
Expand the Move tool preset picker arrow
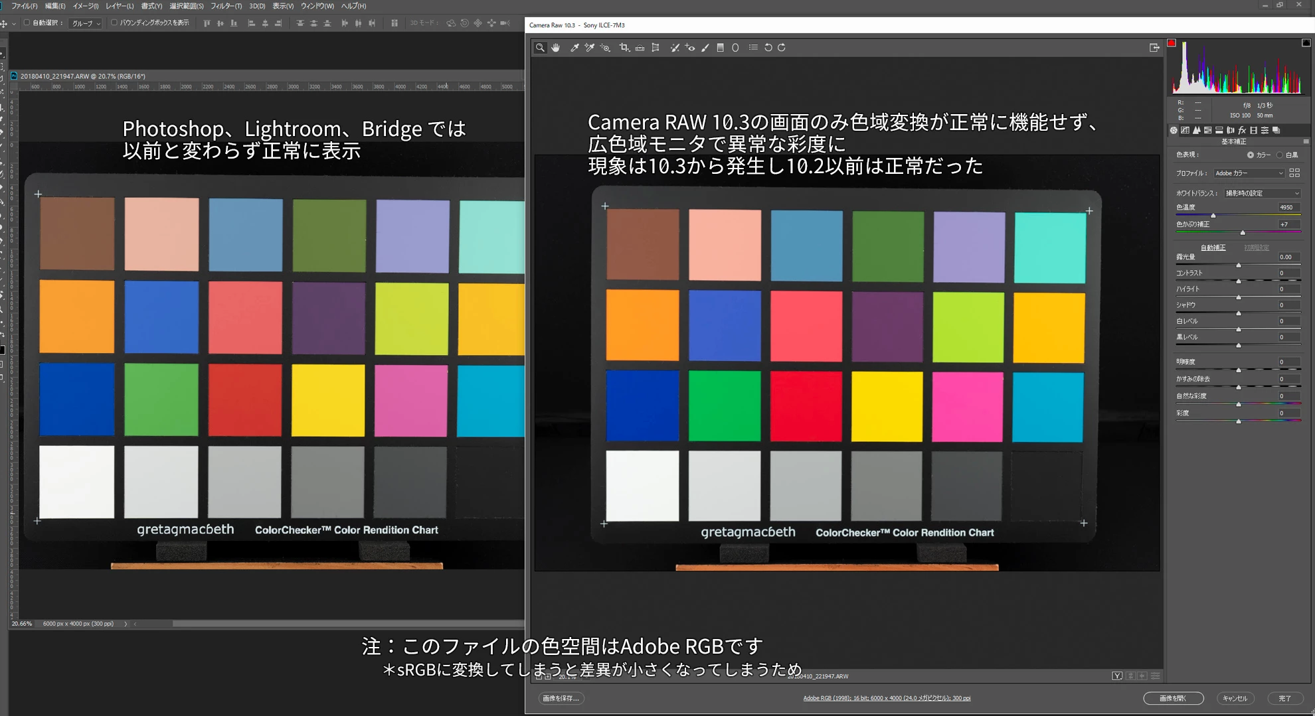pyautogui.click(x=13, y=24)
